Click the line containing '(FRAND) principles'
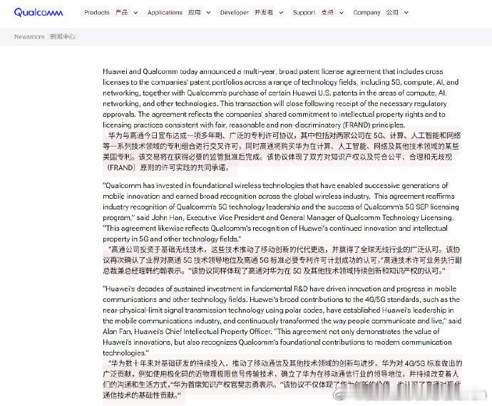Image resolution: width=492 pixels, height=406 pixels. point(254,125)
